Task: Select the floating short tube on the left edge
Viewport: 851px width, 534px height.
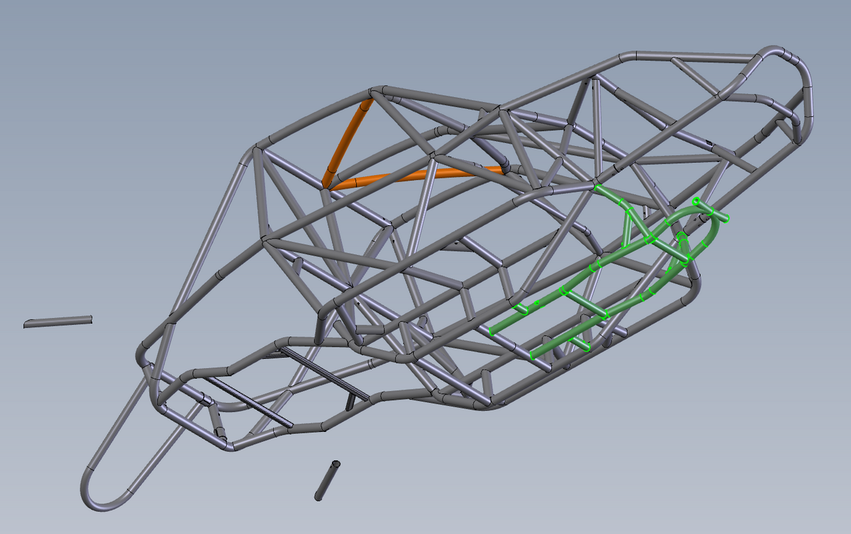Action: tap(57, 321)
